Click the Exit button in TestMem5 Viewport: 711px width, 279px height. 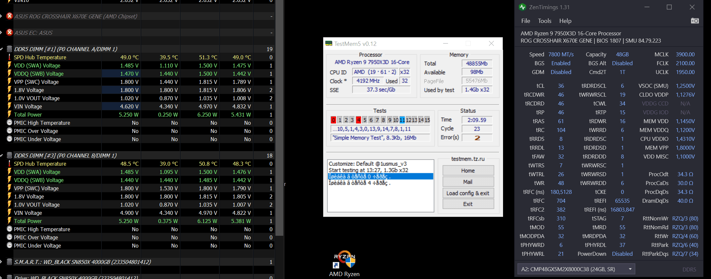pos(468,204)
